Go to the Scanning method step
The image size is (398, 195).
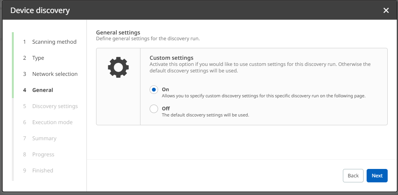54,42
